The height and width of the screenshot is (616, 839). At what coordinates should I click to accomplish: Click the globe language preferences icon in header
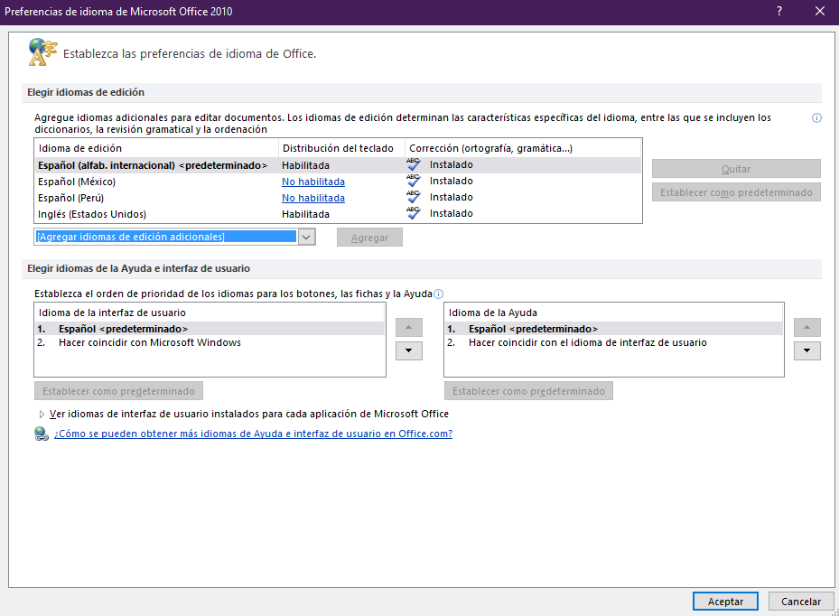click(x=42, y=52)
